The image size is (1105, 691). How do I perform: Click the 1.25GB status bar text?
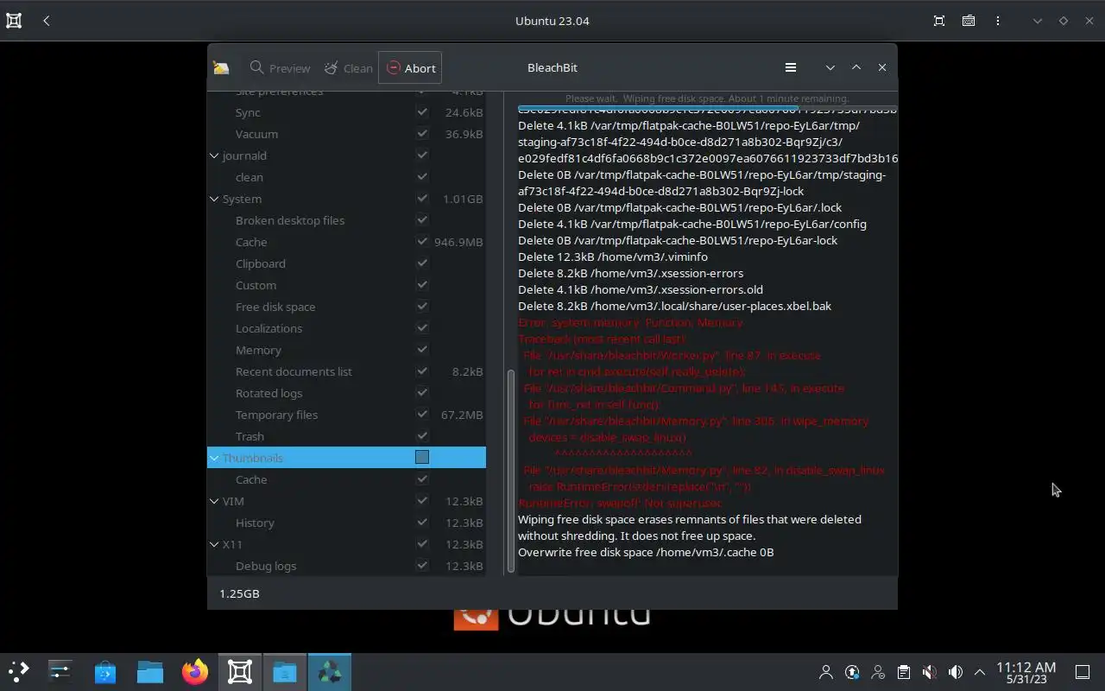click(x=239, y=593)
